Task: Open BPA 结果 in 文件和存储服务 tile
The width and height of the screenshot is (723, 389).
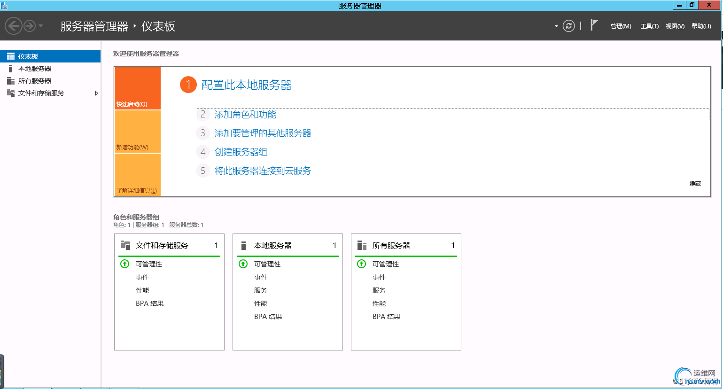Action: coord(149,303)
